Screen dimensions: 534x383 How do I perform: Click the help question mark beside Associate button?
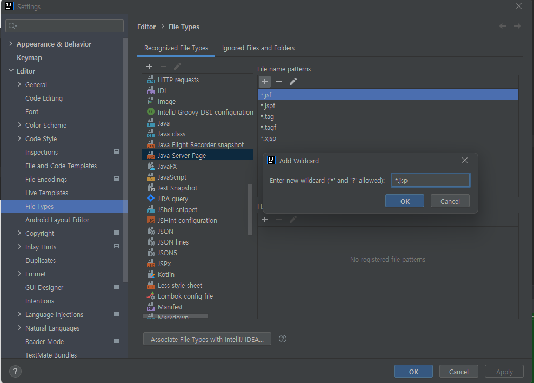(283, 339)
